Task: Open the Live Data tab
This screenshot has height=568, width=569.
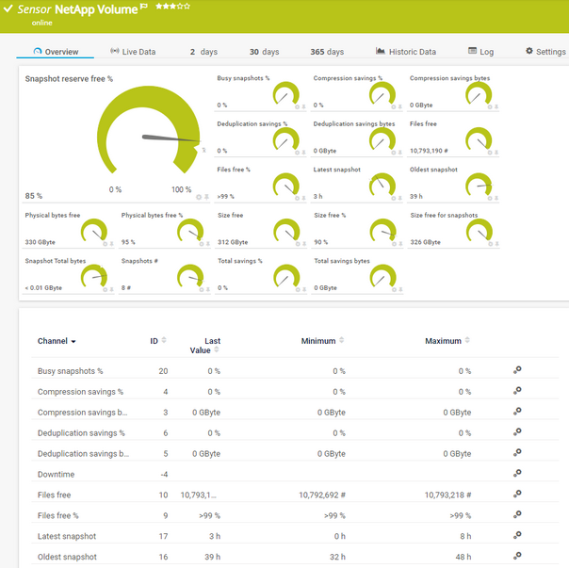Action: click(x=133, y=52)
